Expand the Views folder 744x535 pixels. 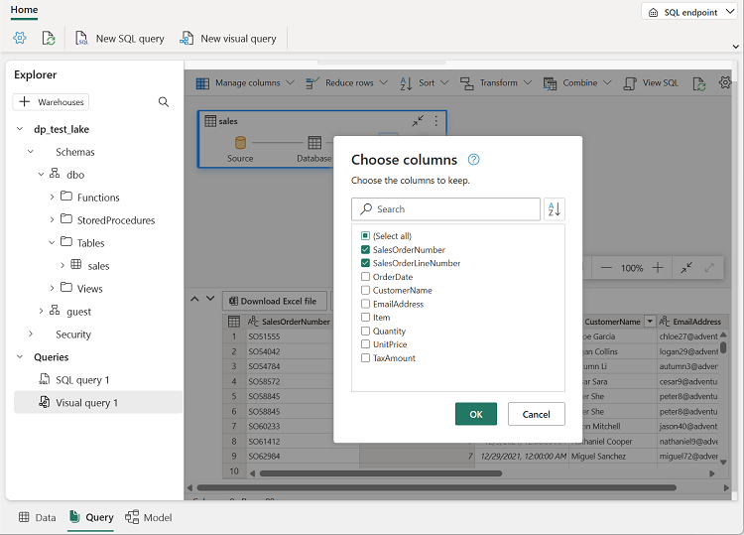[52, 288]
